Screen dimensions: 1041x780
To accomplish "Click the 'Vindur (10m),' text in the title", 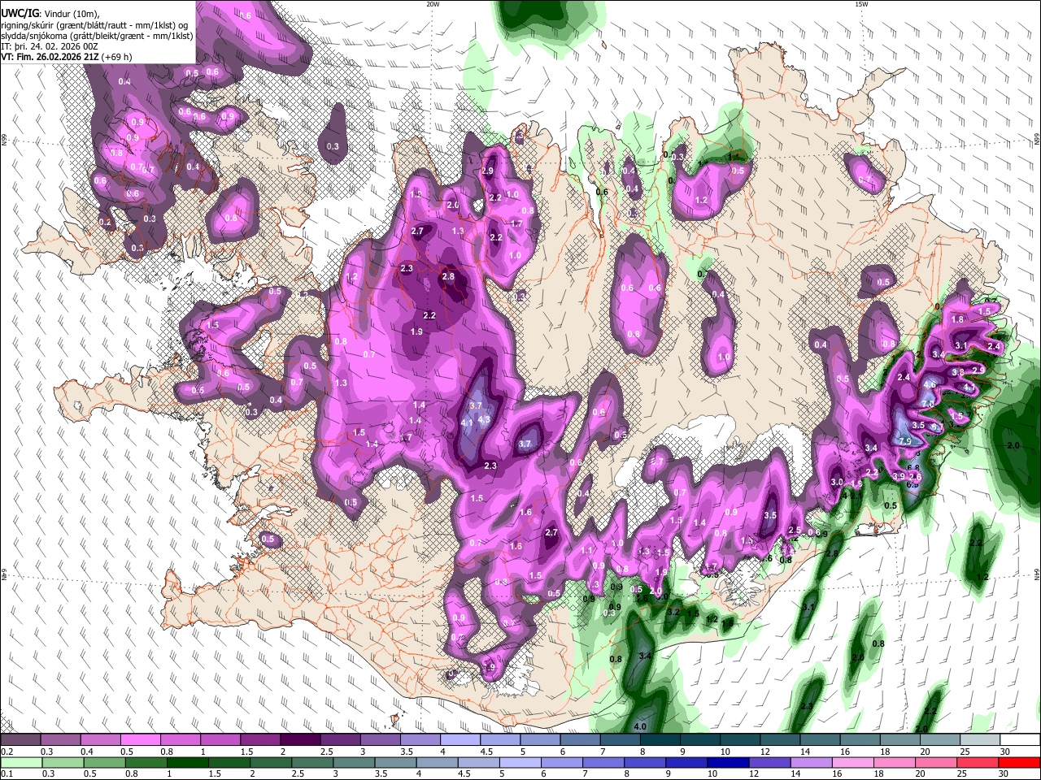I will coord(71,14).
